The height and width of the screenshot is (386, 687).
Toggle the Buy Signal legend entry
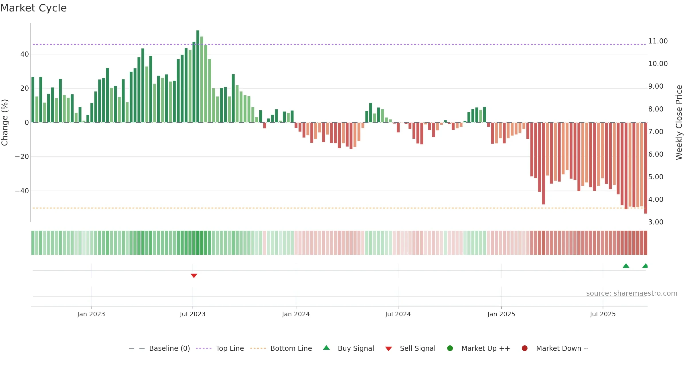point(348,348)
